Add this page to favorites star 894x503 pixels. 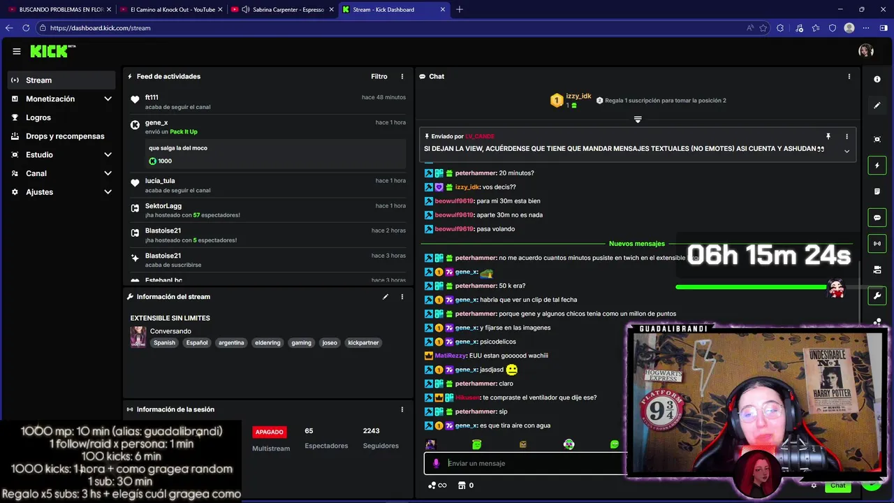tap(763, 28)
